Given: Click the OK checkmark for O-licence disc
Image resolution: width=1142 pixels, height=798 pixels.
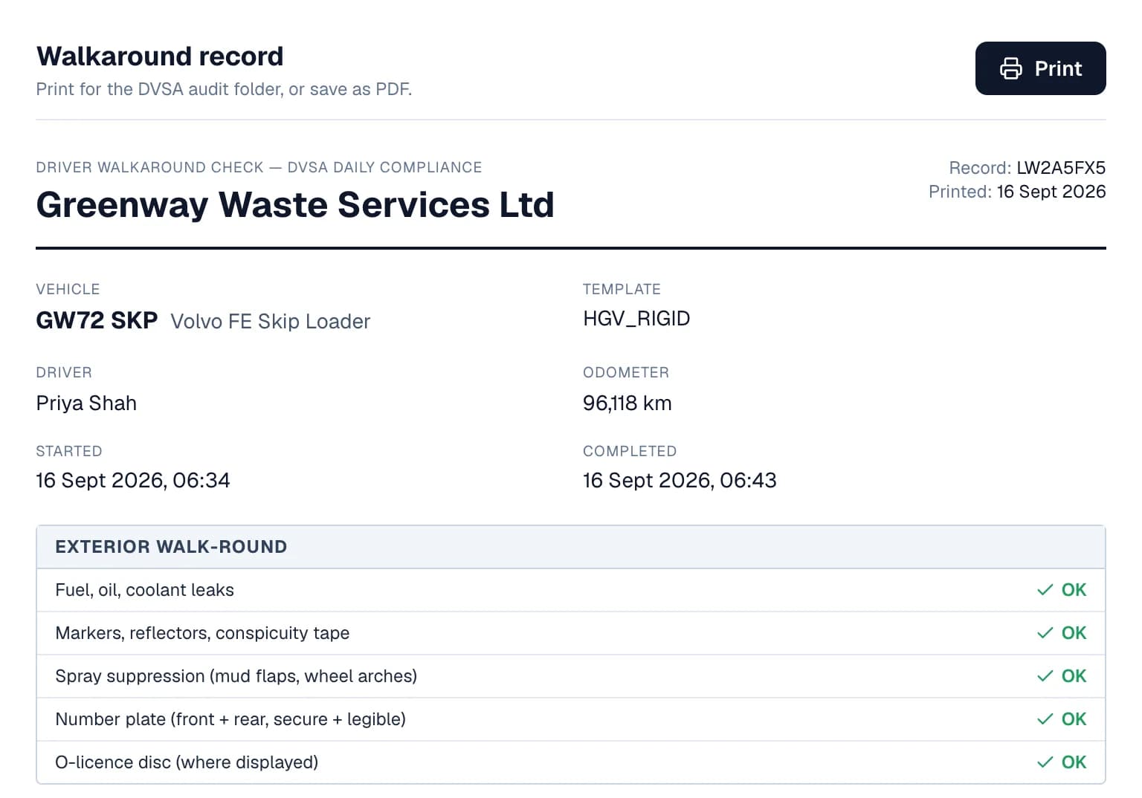Looking at the screenshot, I should (1062, 762).
